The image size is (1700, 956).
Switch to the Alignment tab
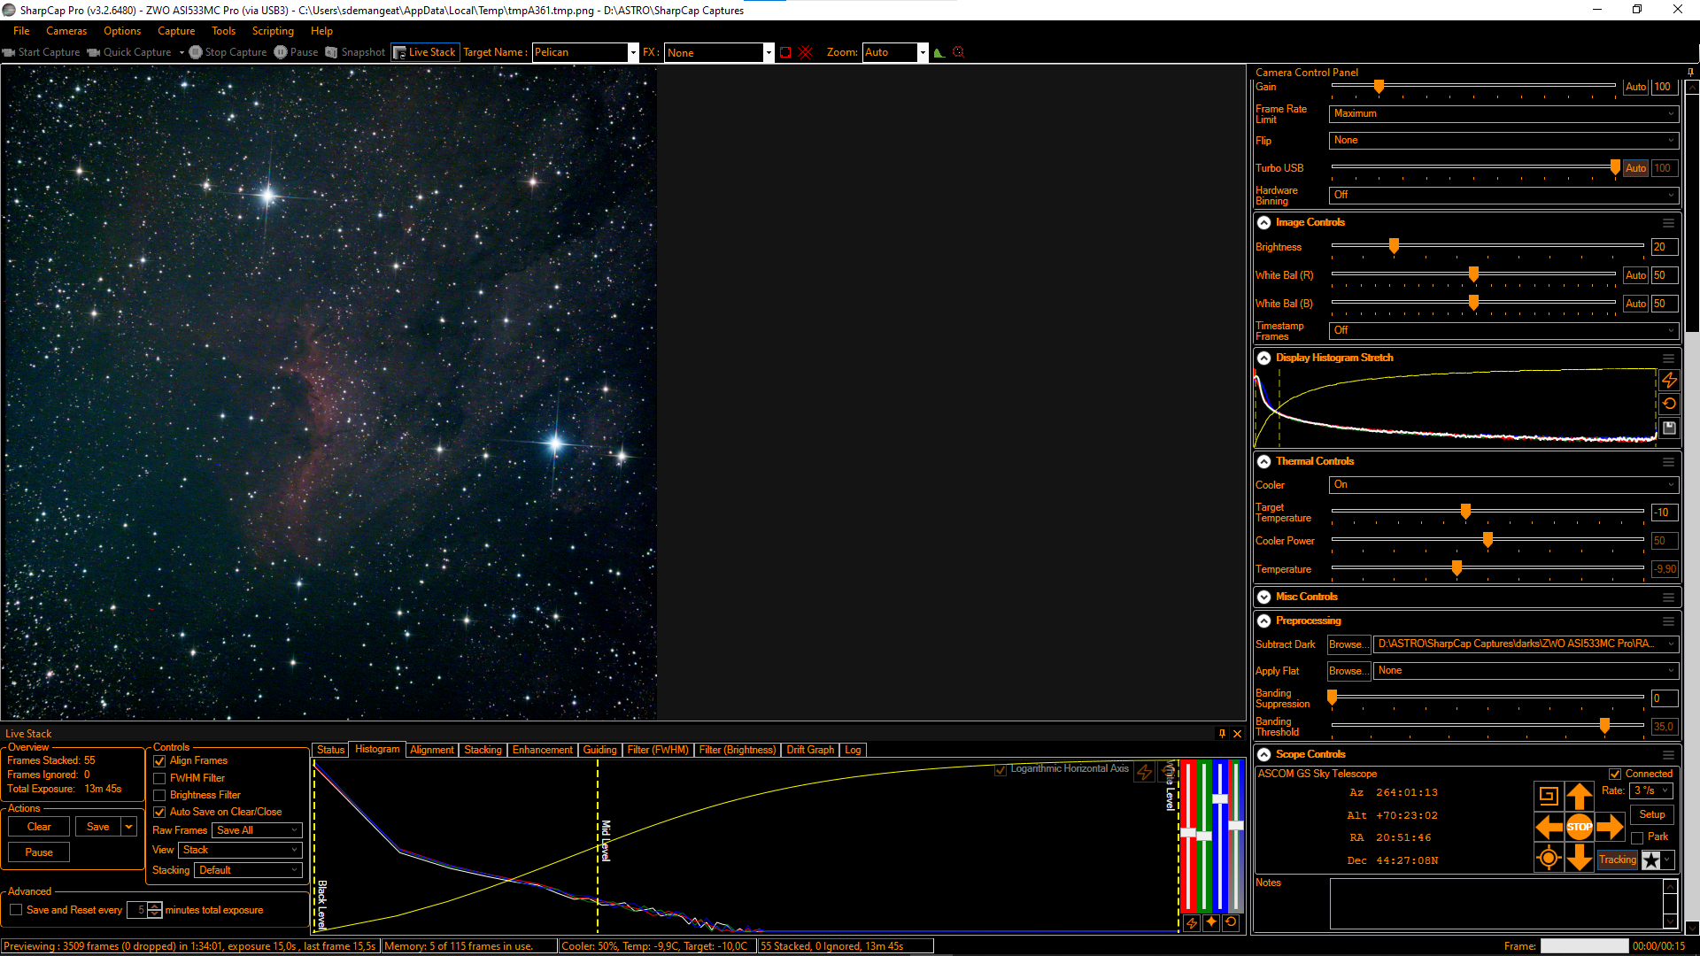[x=431, y=750]
